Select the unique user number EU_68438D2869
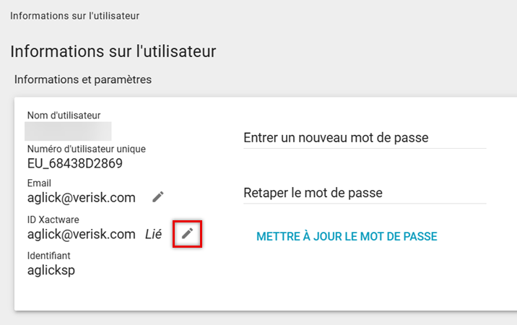Image resolution: width=517 pixels, height=325 pixels. pyautogui.click(x=74, y=163)
